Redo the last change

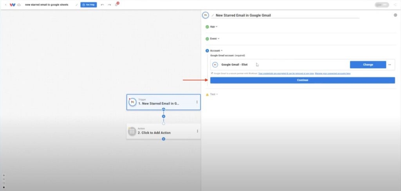[109, 5]
